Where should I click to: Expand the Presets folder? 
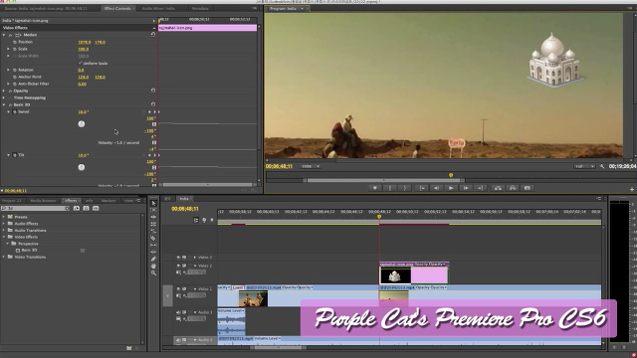pos(4,217)
